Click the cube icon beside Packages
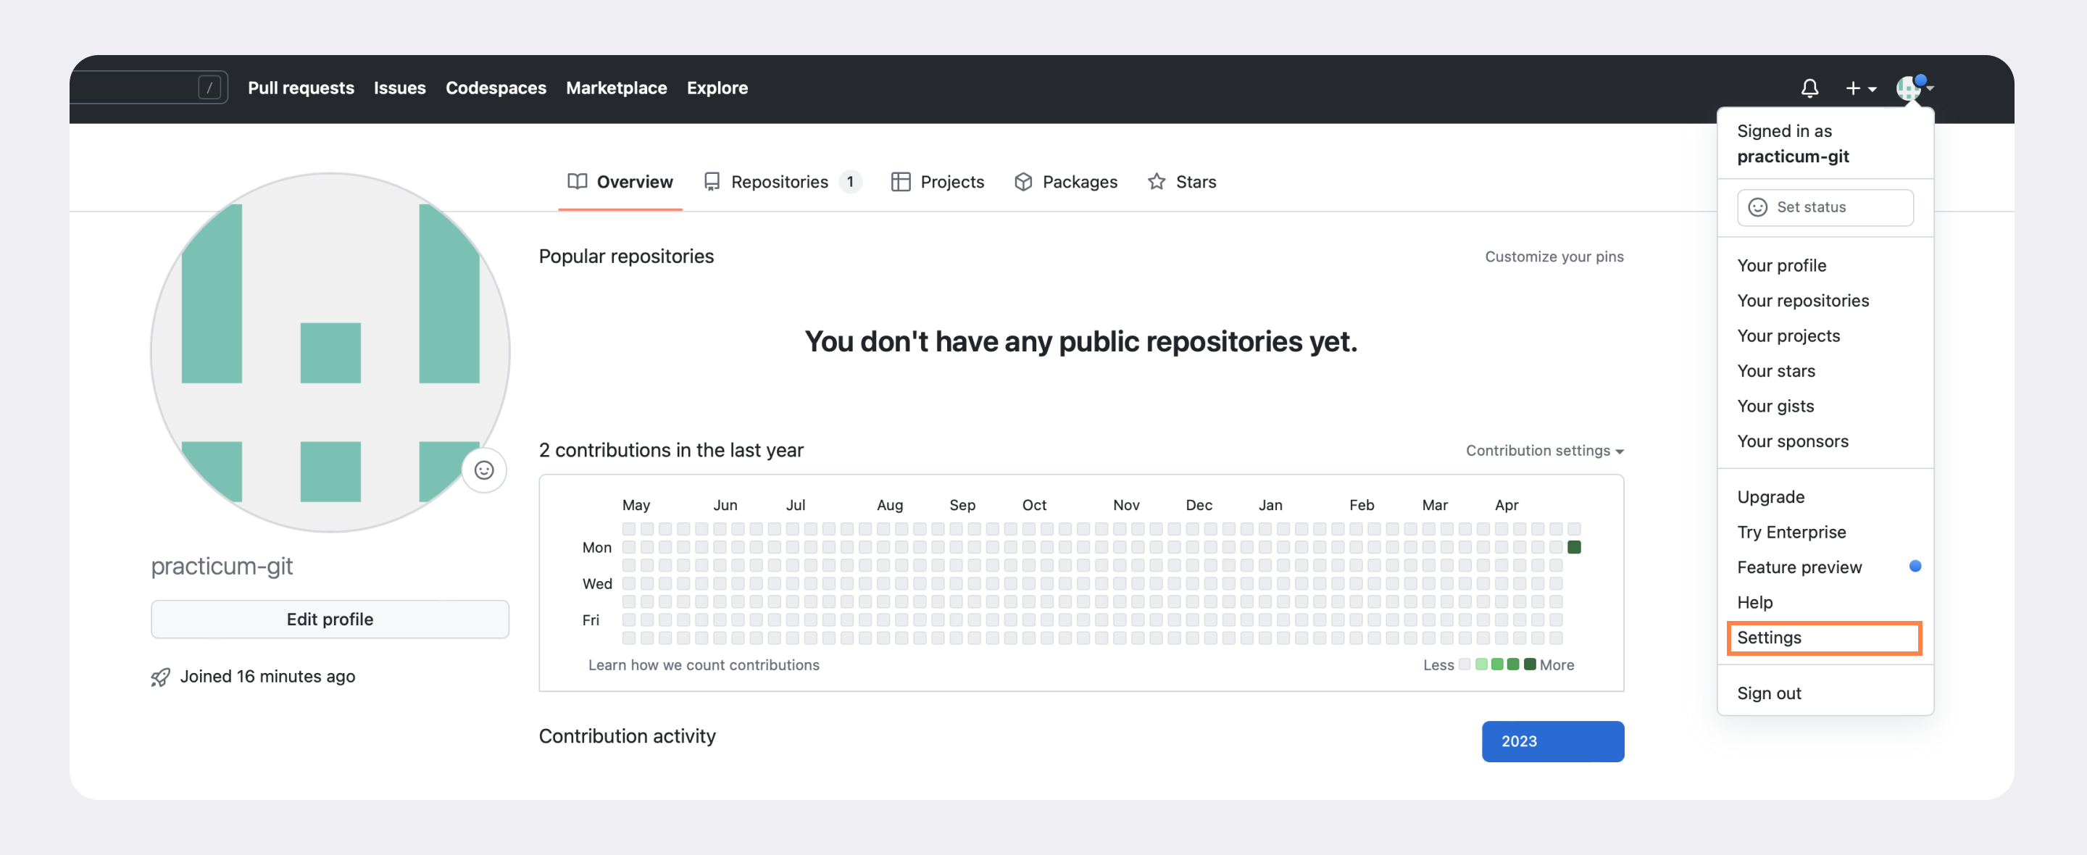2087x855 pixels. (x=1022, y=182)
